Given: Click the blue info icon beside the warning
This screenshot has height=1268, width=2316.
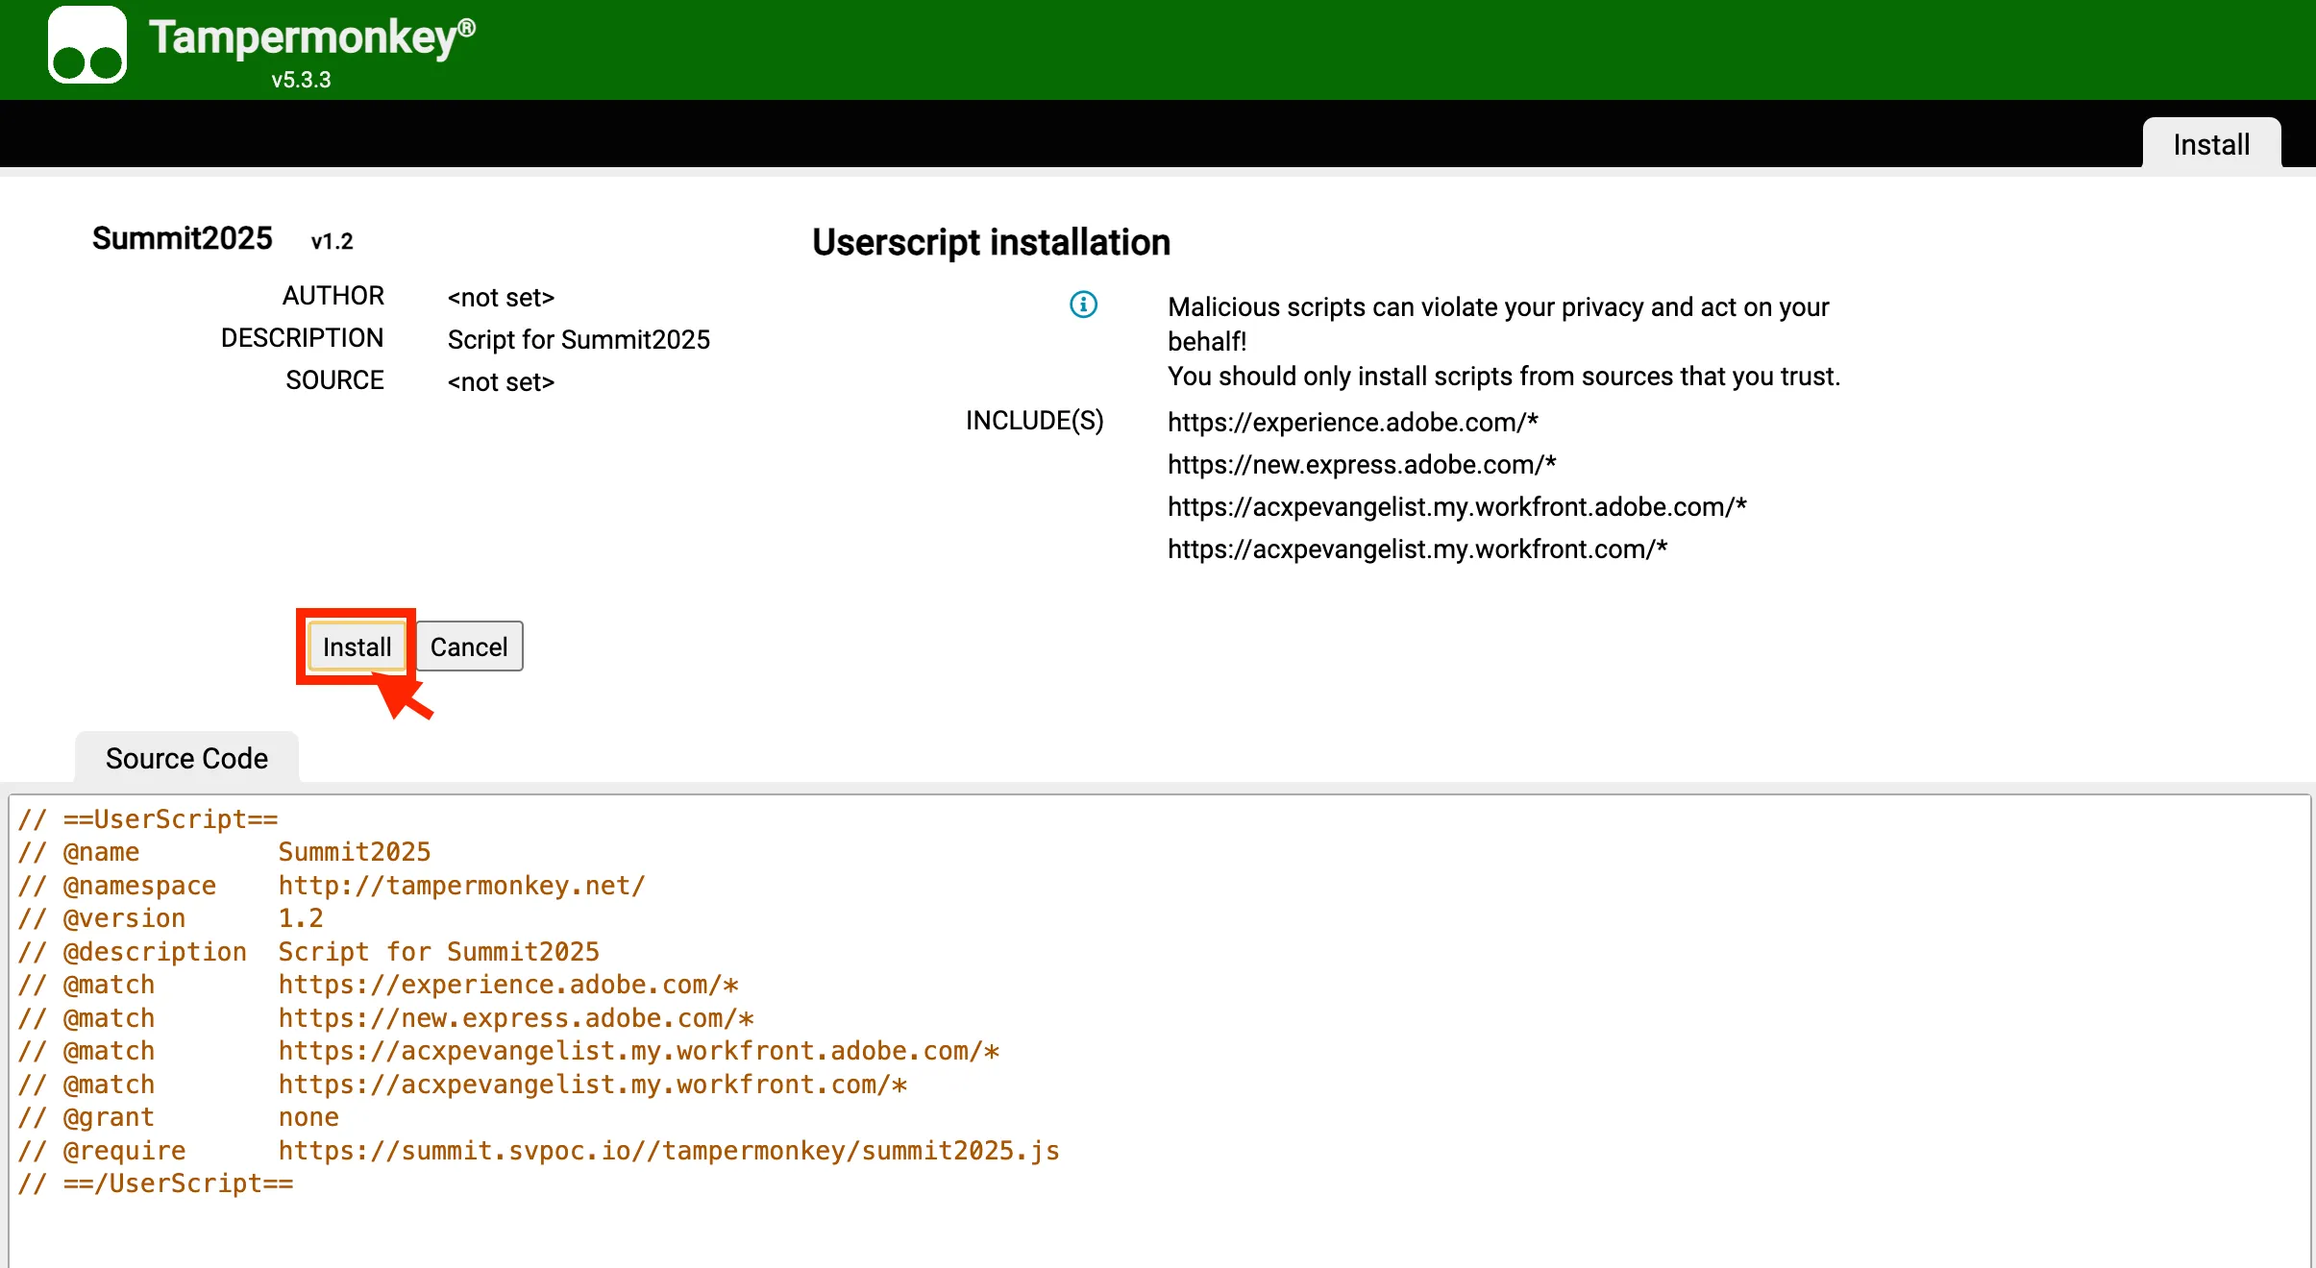Looking at the screenshot, I should [1083, 305].
